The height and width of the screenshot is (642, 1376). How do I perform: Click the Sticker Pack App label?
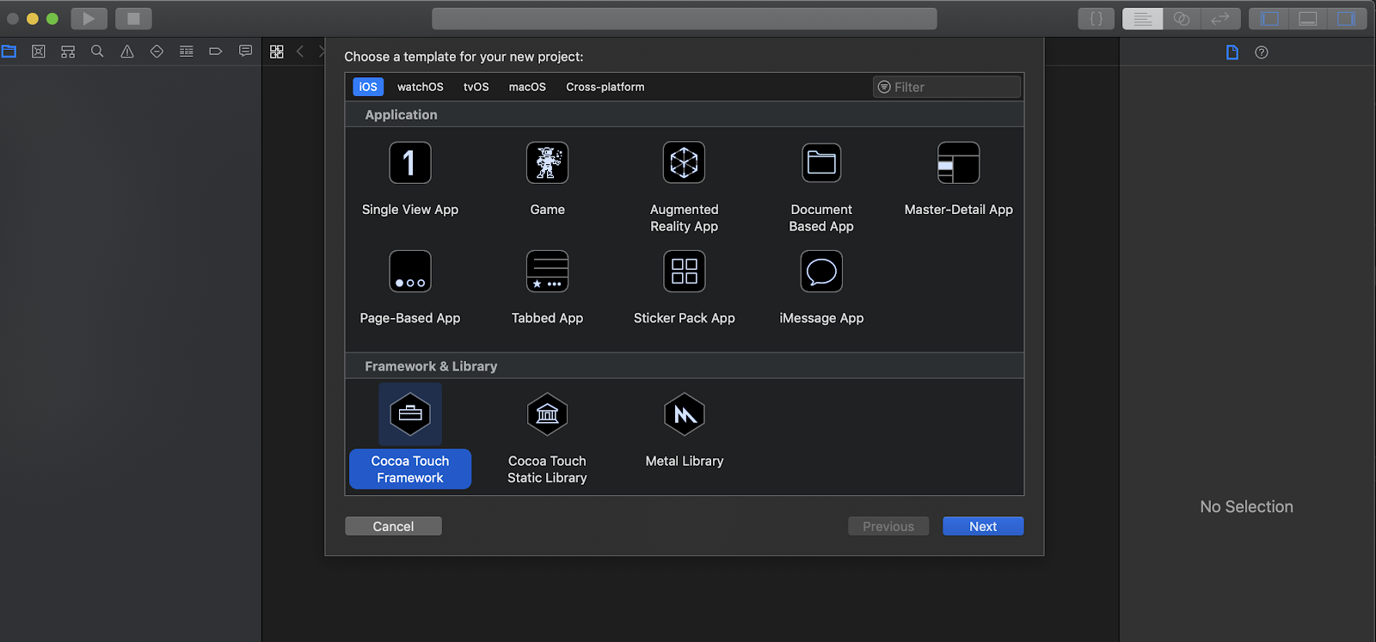(x=685, y=318)
